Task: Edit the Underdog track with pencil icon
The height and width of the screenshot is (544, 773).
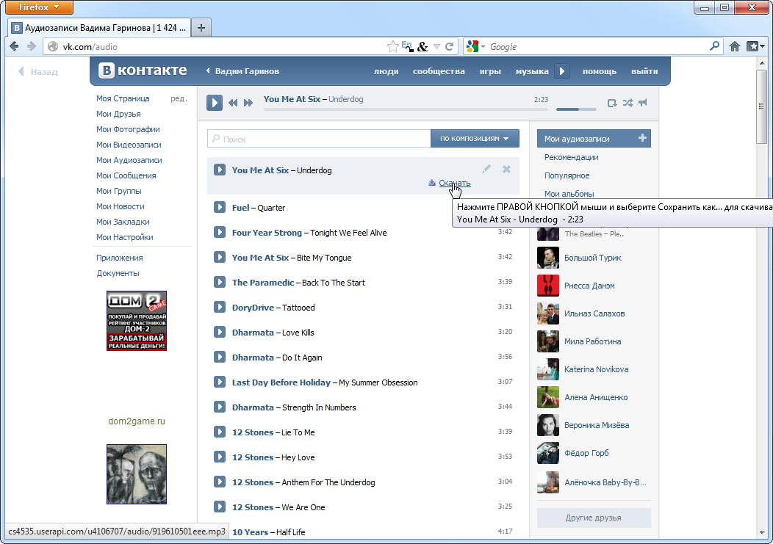Action: (486, 169)
